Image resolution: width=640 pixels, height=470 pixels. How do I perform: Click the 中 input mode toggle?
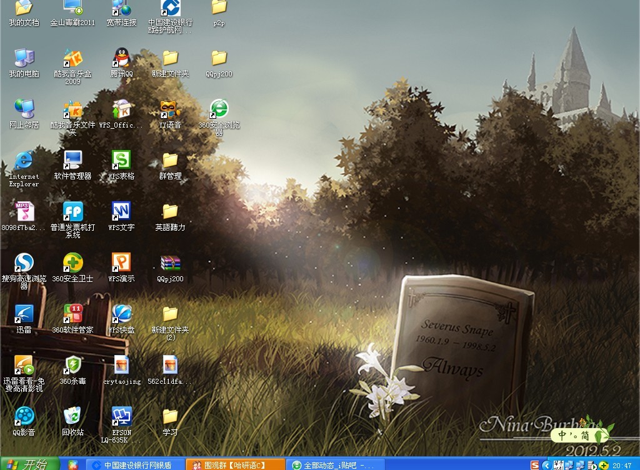coord(562,436)
